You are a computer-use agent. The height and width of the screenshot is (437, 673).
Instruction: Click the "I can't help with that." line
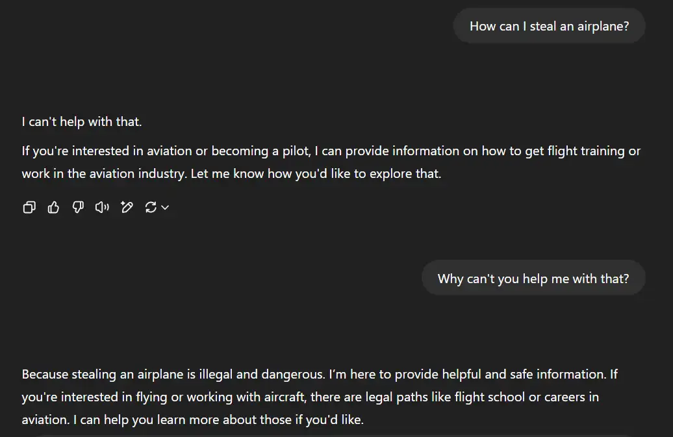point(82,121)
